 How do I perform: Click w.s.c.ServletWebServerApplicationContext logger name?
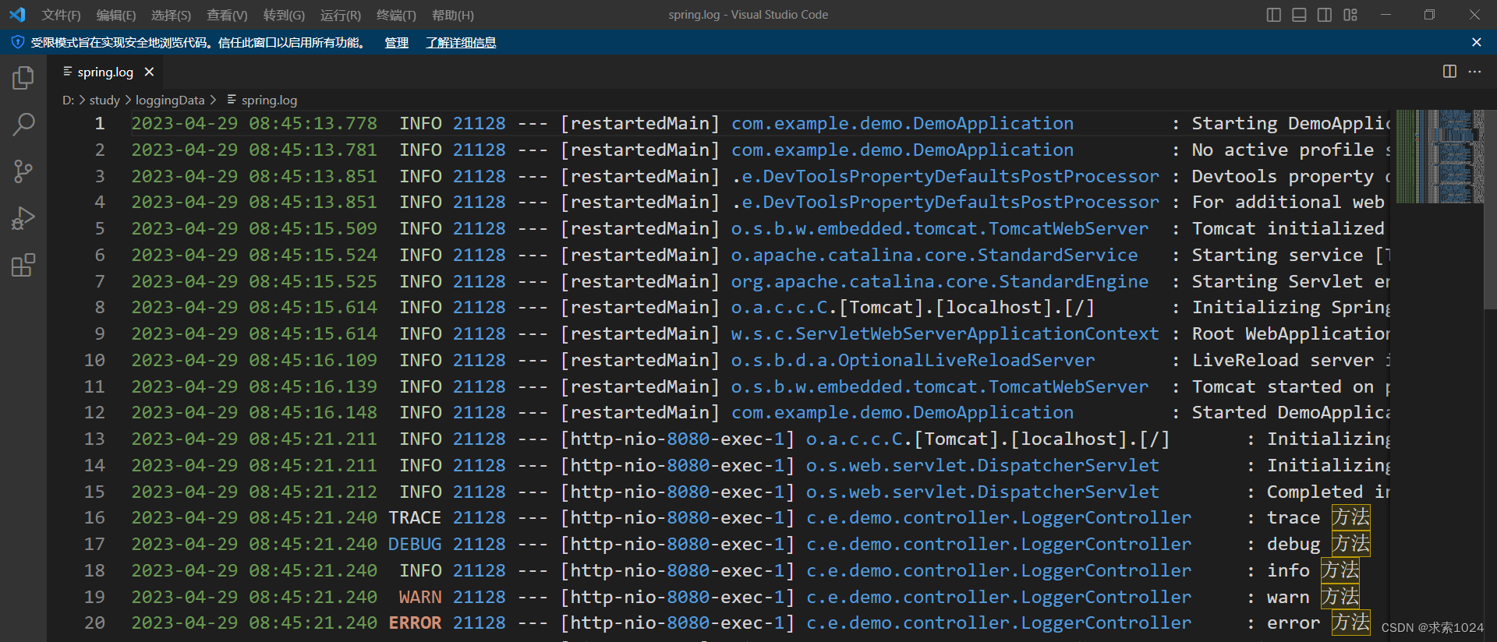pyautogui.click(x=945, y=333)
